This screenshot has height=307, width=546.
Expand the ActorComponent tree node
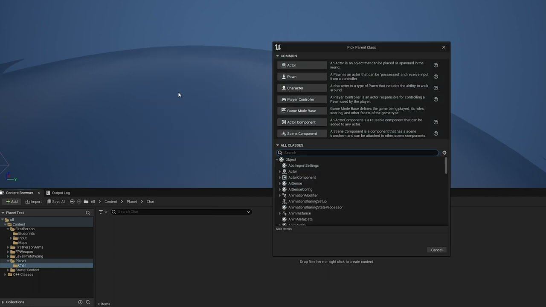tap(280, 177)
